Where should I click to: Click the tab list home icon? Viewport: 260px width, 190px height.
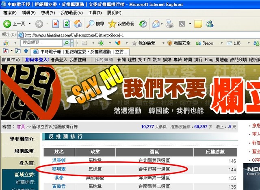point(6,51)
